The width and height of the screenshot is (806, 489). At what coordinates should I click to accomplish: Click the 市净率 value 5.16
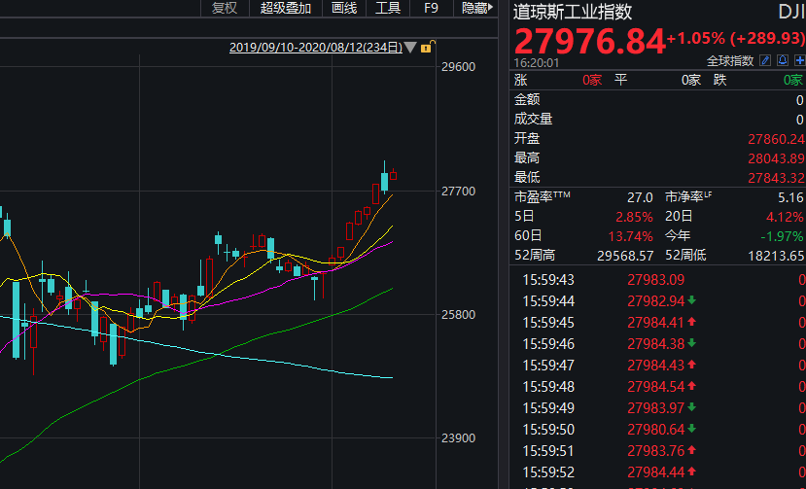(790, 197)
